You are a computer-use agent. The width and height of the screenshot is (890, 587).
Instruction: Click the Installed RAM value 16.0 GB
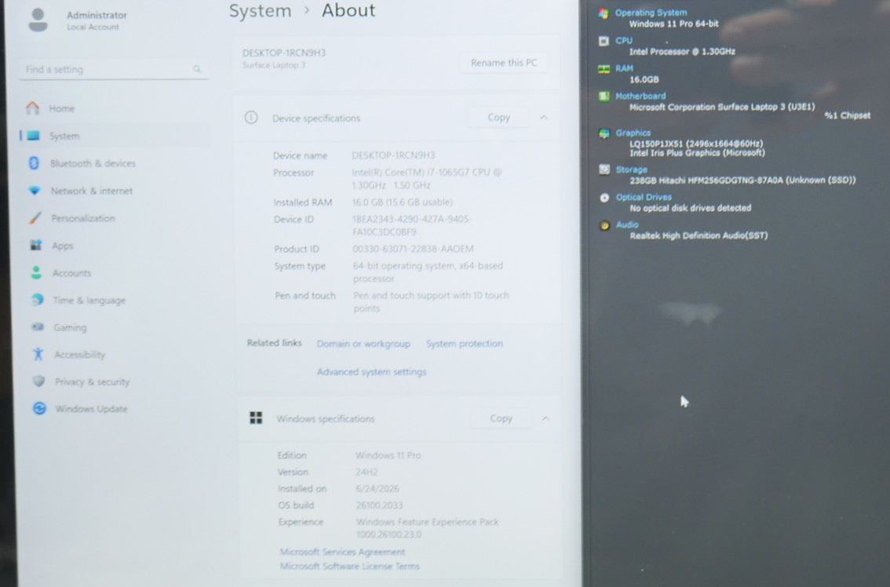(403, 202)
